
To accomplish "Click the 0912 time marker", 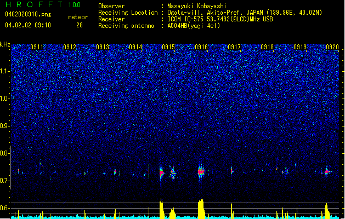I will tap(70, 47).
